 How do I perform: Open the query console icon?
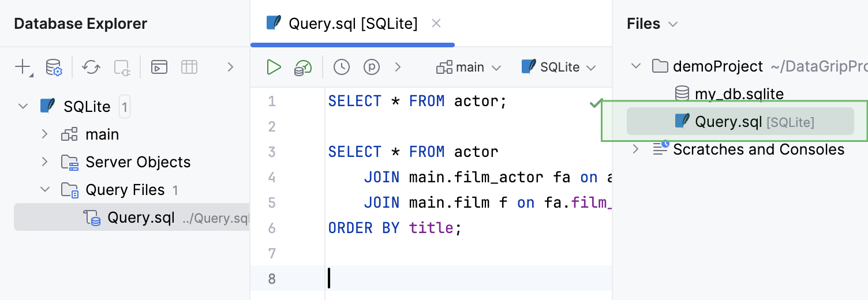159,67
